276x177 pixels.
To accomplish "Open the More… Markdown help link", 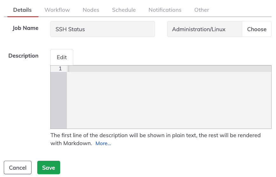I will click(103, 143).
